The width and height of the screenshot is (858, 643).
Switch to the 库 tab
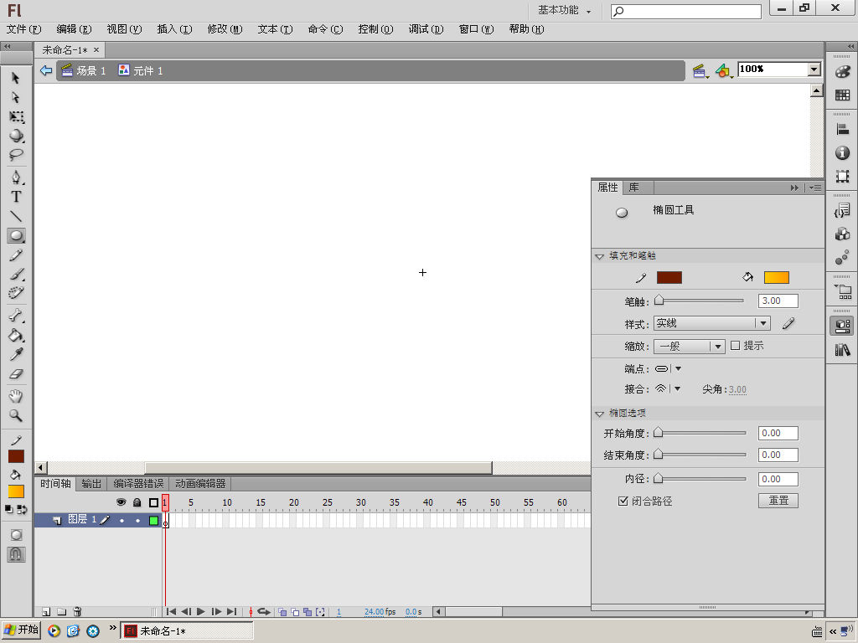(633, 188)
